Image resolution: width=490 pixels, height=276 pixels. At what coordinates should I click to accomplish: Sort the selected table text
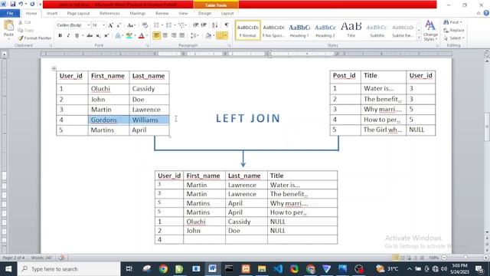[214, 25]
